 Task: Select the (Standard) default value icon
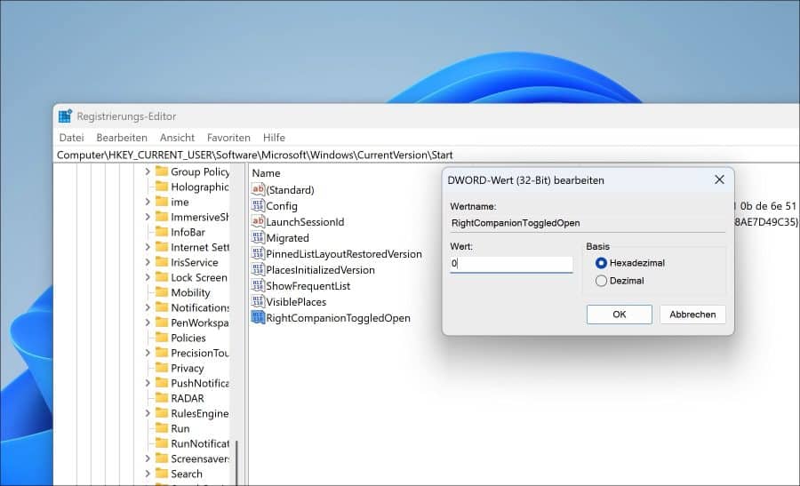coord(259,189)
